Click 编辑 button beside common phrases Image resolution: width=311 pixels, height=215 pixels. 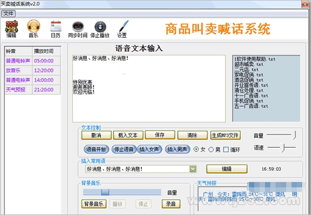pyautogui.click(x=227, y=169)
